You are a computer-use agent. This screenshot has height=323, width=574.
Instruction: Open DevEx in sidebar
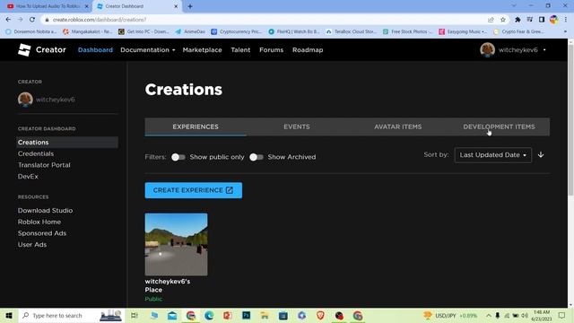[28, 176]
